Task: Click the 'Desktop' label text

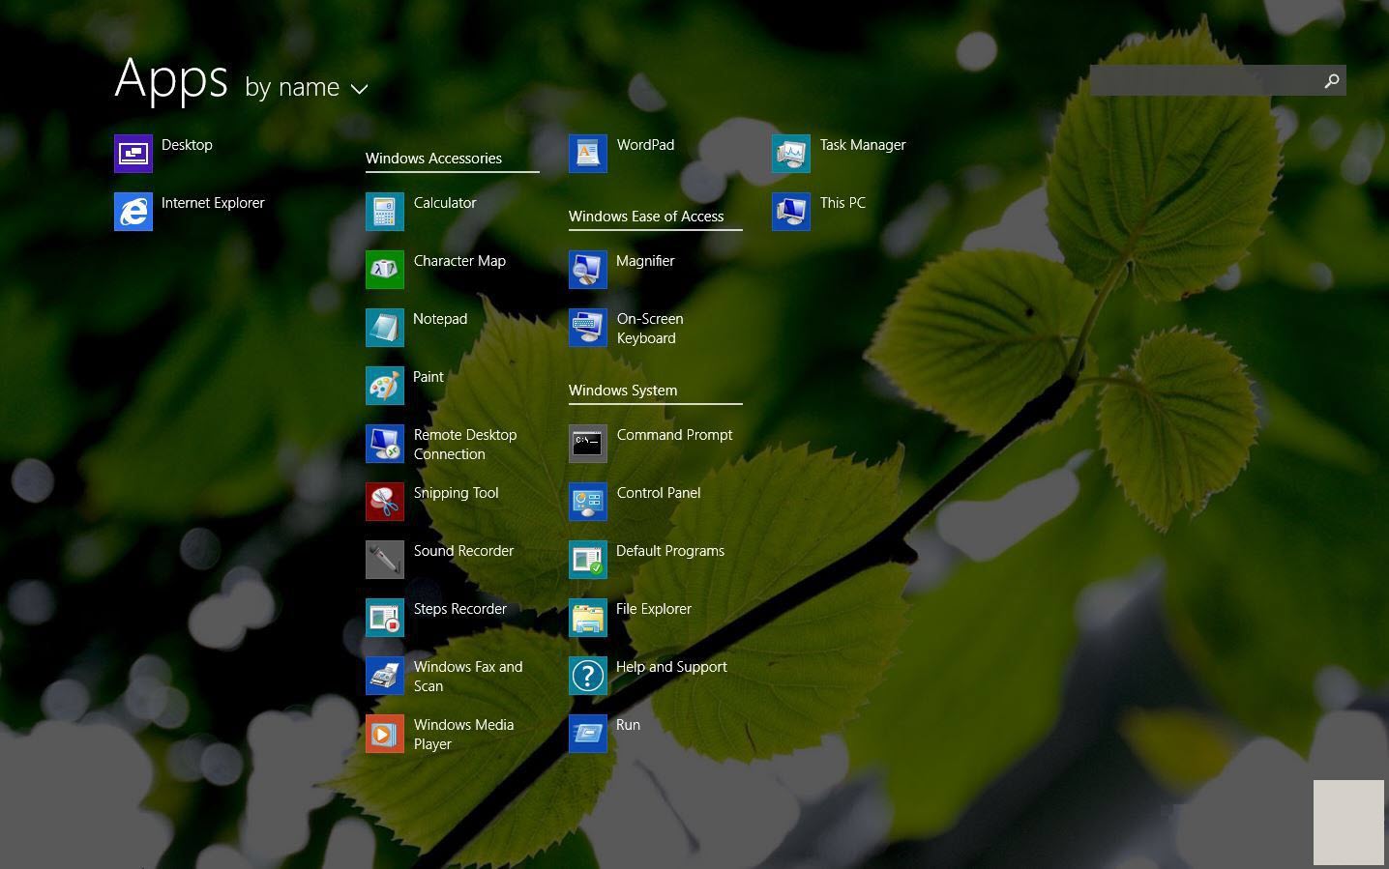Action: coord(187,145)
